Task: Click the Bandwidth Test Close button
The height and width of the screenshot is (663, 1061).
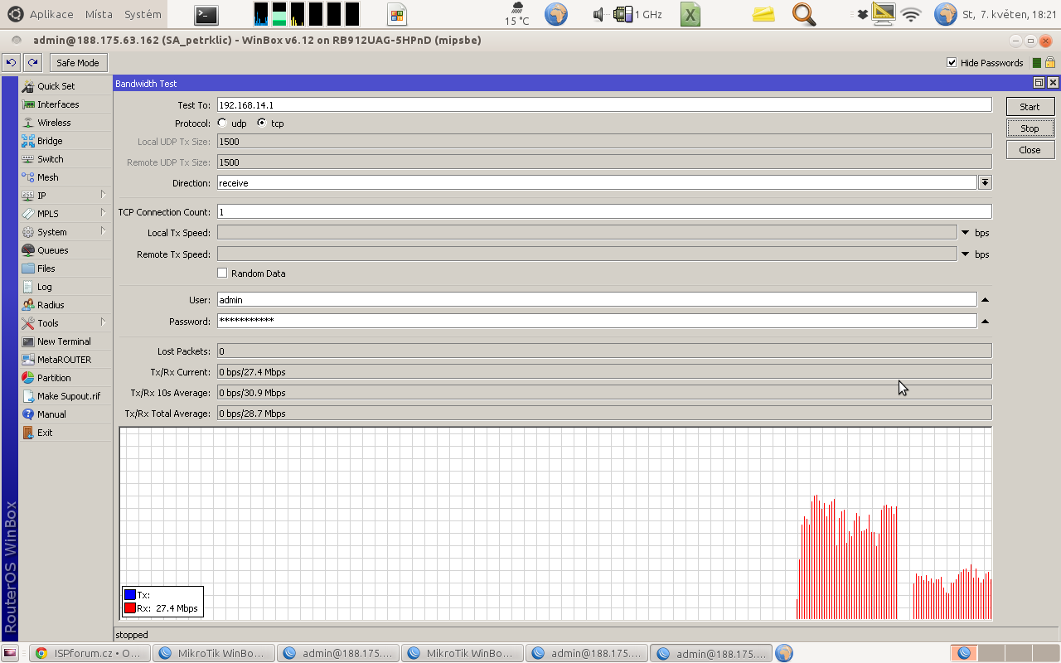Action: coord(1030,149)
